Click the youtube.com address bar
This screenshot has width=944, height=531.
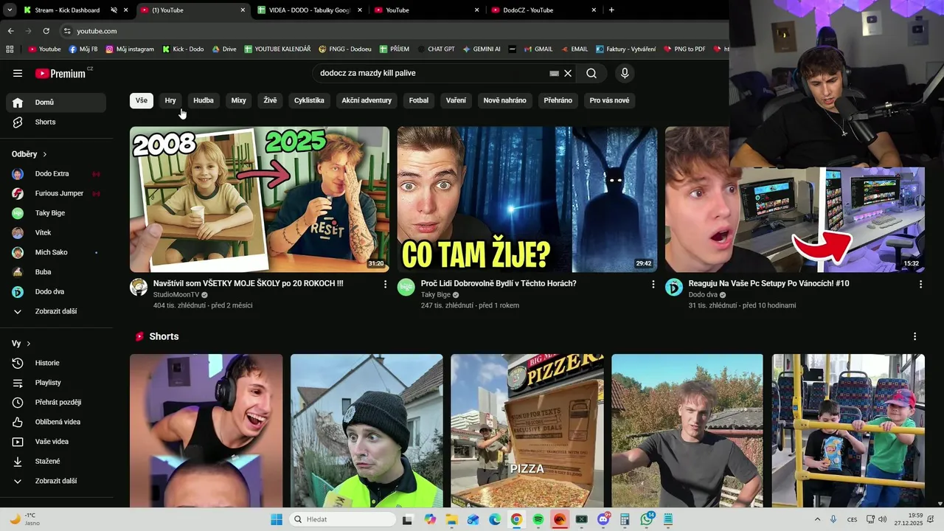[x=391, y=31]
